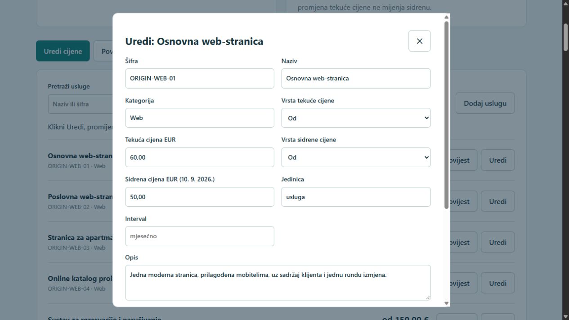Click the Jedinica field showing usluga

(356, 197)
